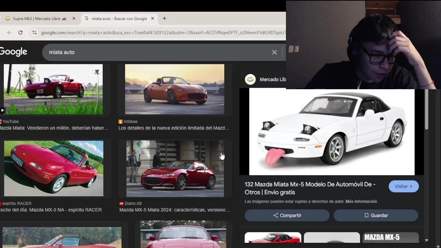Viewport: 441px width, 248px height.
Task: Open the Más información link
Action: click(x=361, y=201)
